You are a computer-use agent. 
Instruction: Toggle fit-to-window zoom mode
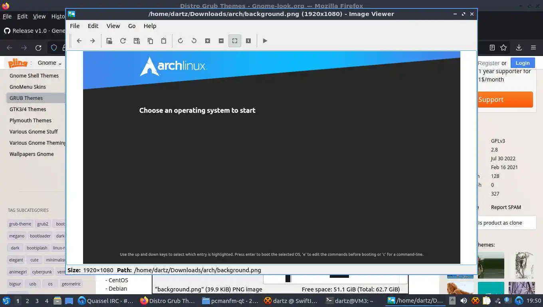click(x=235, y=41)
